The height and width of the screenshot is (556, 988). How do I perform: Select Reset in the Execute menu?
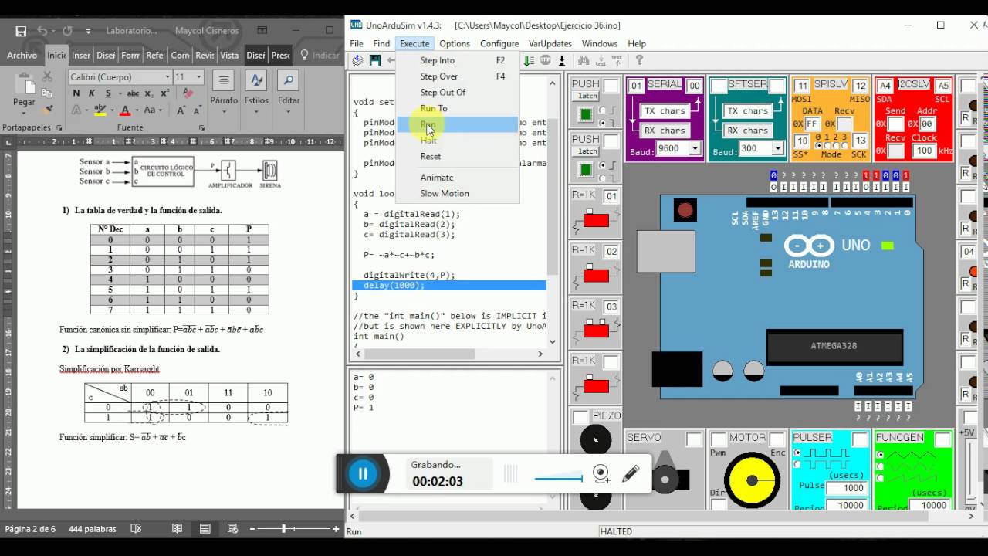coord(455,156)
